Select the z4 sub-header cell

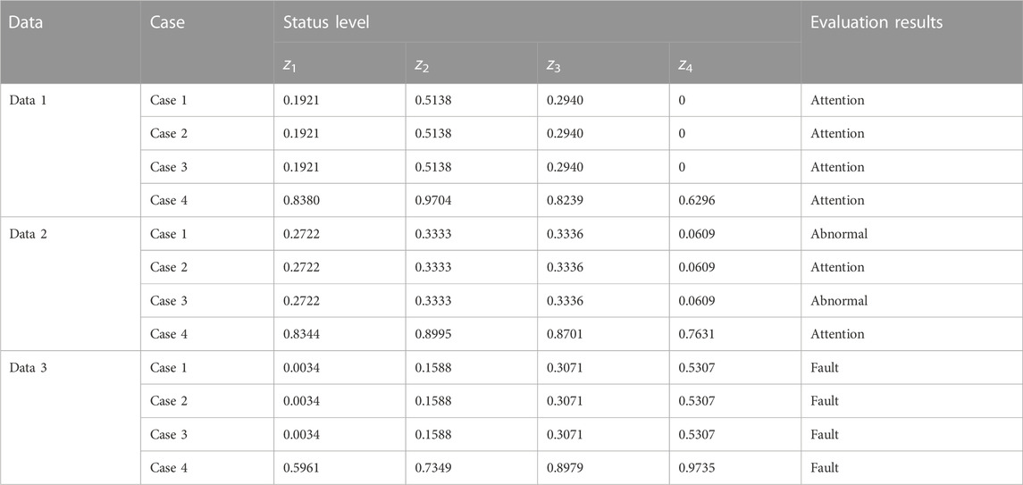(x=734, y=63)
